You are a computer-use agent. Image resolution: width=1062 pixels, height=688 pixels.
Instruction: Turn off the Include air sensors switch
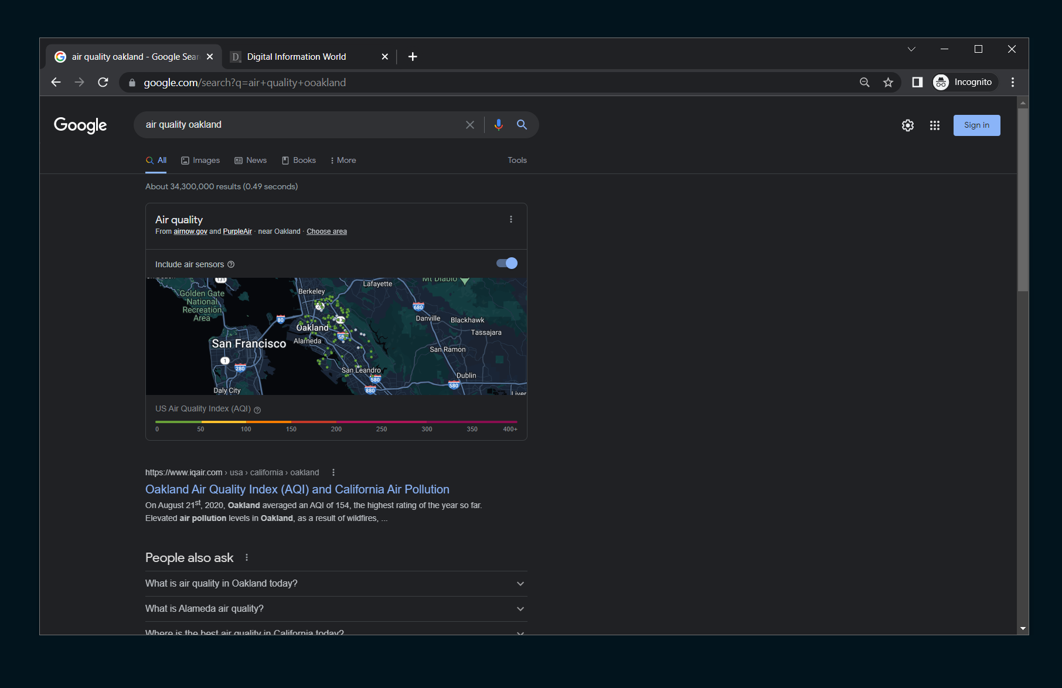[507, 263]
